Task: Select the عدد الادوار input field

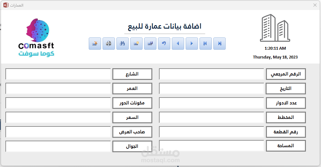Action: [211, 103]
